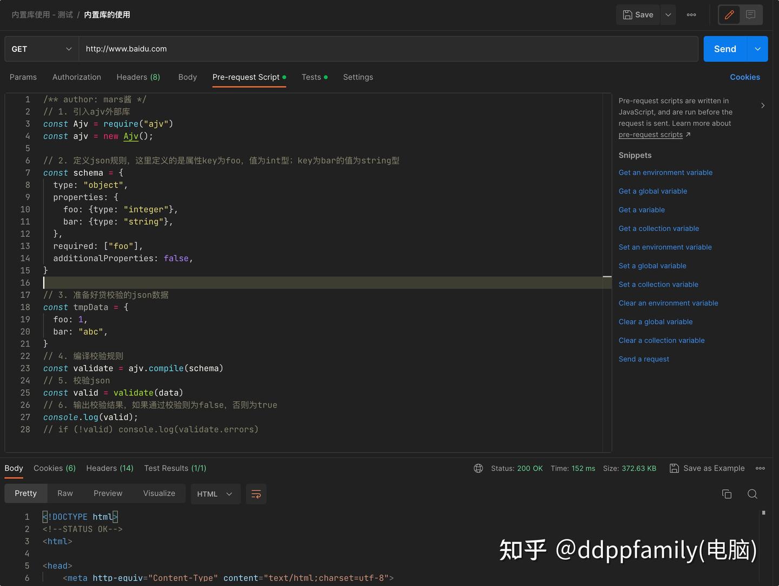Open the Send options dropdown arrow
Image resolution: width=779 pixels, height=586 pixels.
[x=757, y=49]
